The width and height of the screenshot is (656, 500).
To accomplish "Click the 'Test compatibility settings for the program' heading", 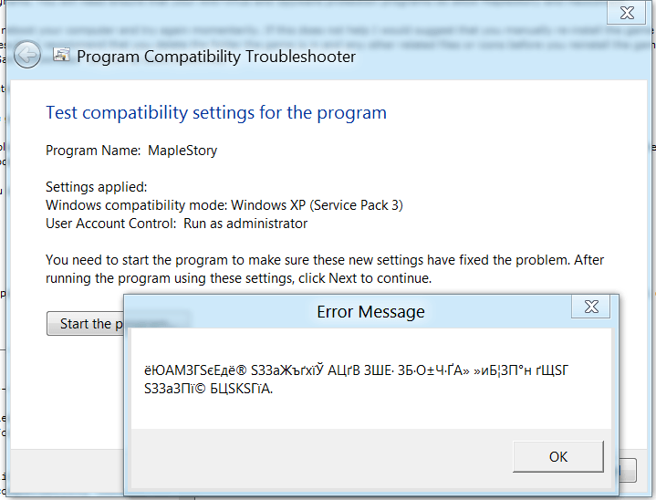I will 216,113.
